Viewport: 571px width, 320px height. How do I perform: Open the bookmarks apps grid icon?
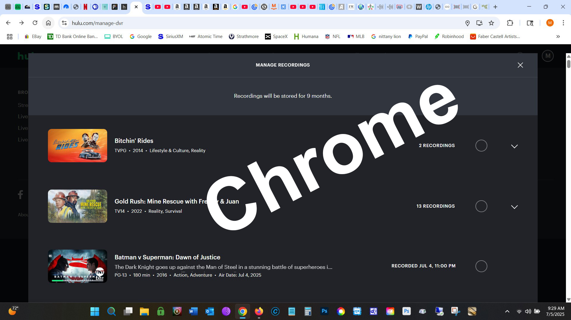[10, 37]
